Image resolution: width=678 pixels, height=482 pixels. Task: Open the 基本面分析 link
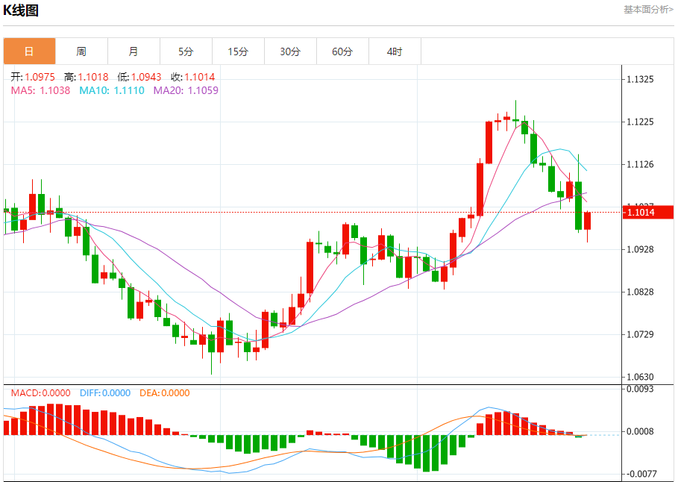[x=648, y=10]
